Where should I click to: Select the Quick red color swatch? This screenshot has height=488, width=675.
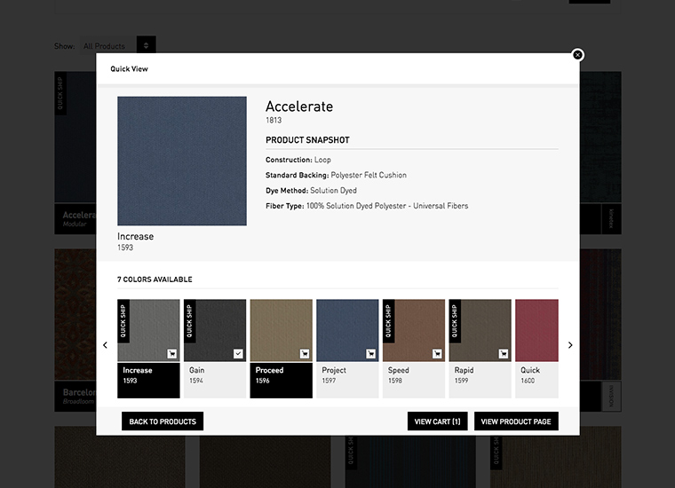pyautogui.click(x=536, y=330)
